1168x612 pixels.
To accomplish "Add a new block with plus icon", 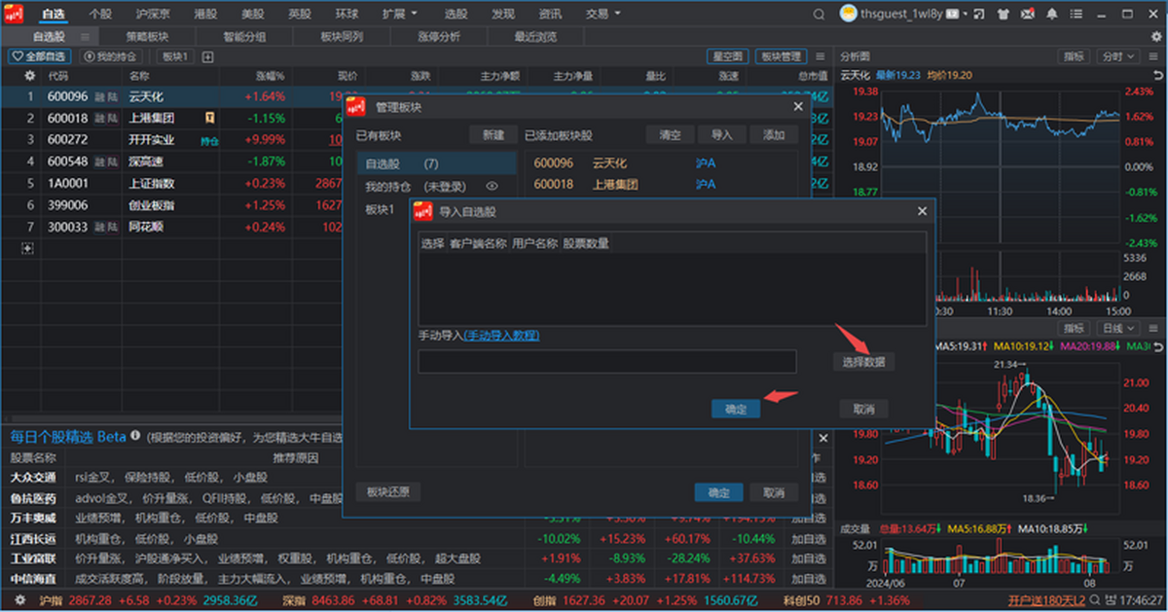I will click(207, 56).
